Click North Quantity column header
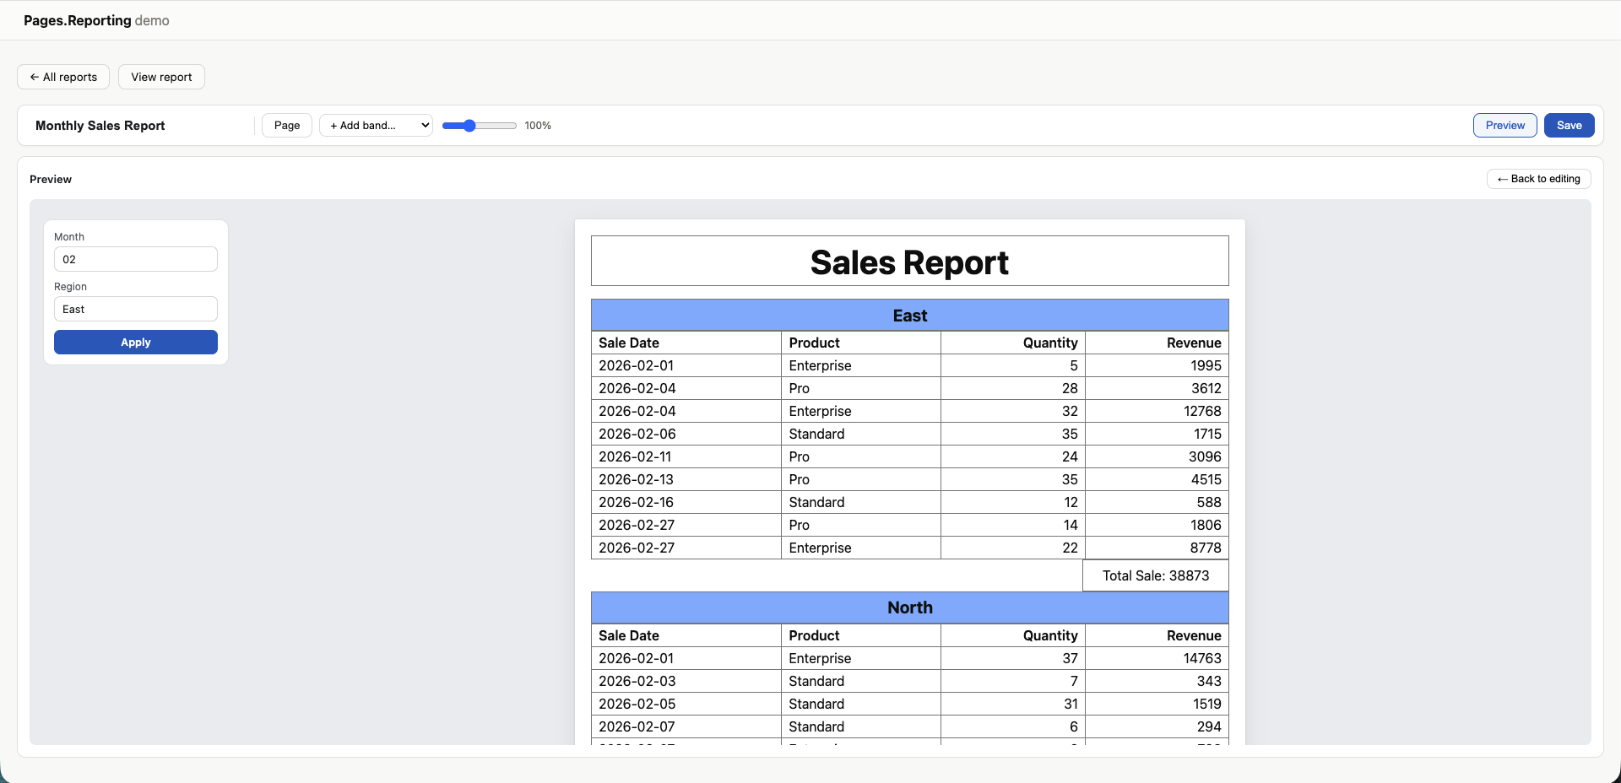This screenshot has width=1621, height=783. click(1013, 635)
